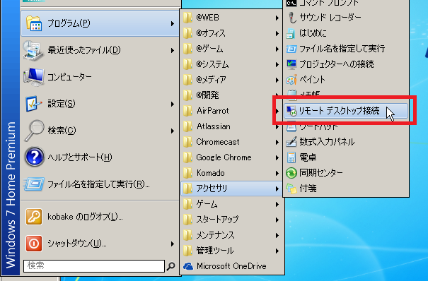The width and height of the screenshot is (428, 281).
Task: Select kobake のログオフ(L)...
Action: coord(100,217)
